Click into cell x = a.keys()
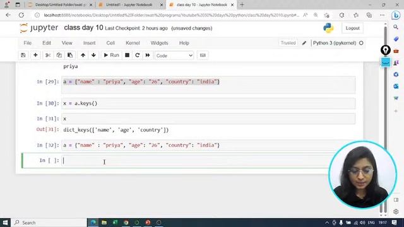The image size is (404, 227). click(x=208, y=103)
